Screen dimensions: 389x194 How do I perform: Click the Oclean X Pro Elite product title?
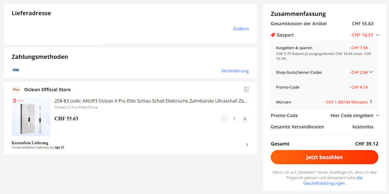pyautogui.click(x=151, y=101)
